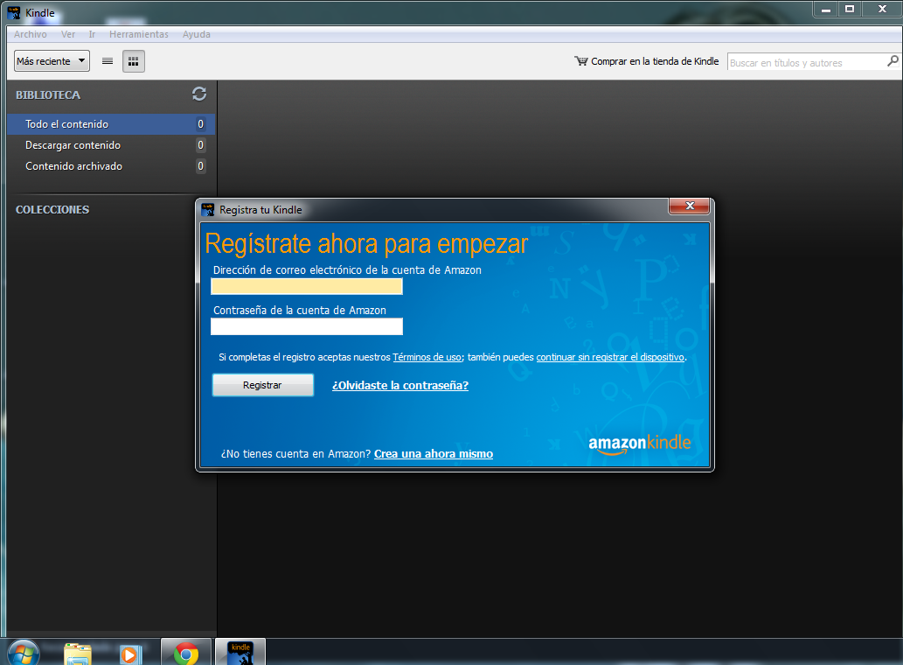
Task: Switch library to list view
Action: [x=108, y=61]
